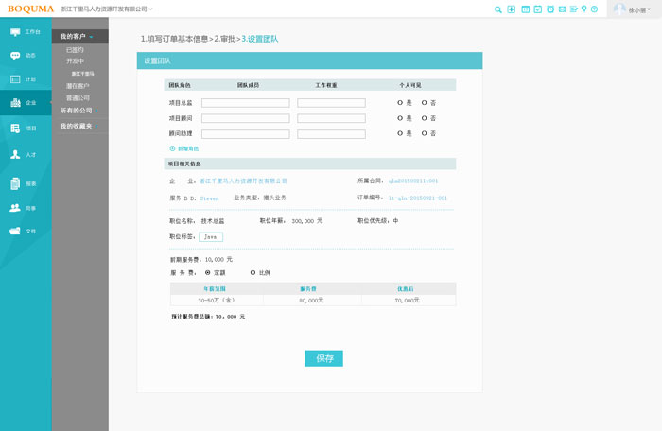This screenshot has height=431, width=662.
Task: Open the location pin icon in top bar
Action: (584, 9)
